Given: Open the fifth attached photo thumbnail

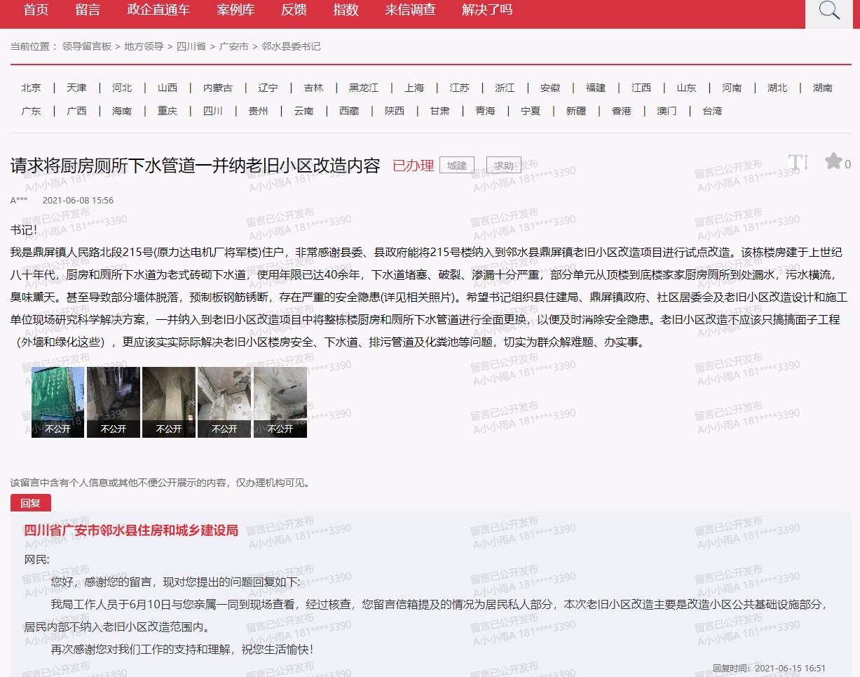Looking at the screenshot, I should 280,402.
